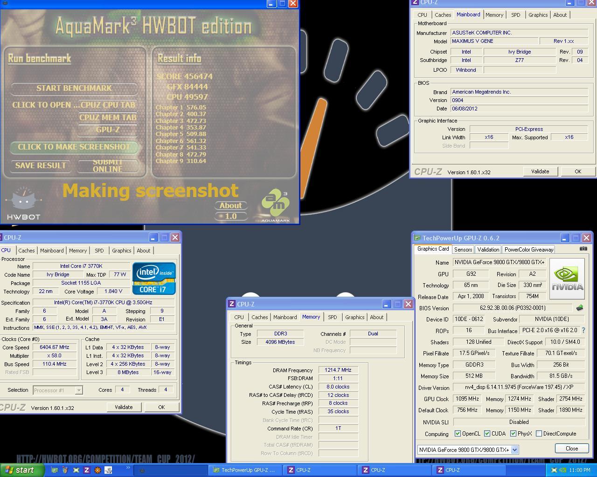Open Graphics tab in CPU-Z processor window

tap(121, 251)
